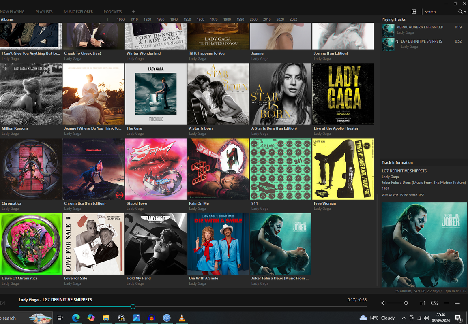The width and height of the screenshot is (468, 324).
Task: Select the Chromatica album cover
Action: [x=31, y=169]
